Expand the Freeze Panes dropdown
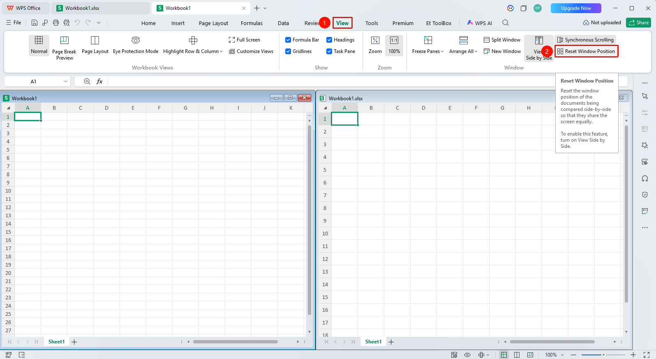The height and width of the screenshot is (359, 656). [x=442, y=52]
